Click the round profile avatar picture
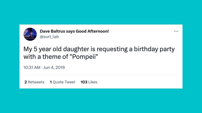The width and height of the screenshot is (202, 113). (30, 34)
